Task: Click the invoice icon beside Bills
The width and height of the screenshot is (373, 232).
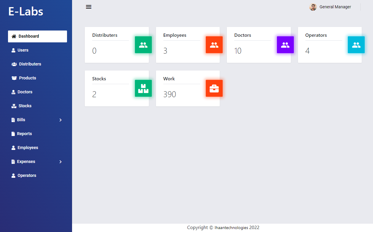Action: pyautogui.click(x=13, y=120)
